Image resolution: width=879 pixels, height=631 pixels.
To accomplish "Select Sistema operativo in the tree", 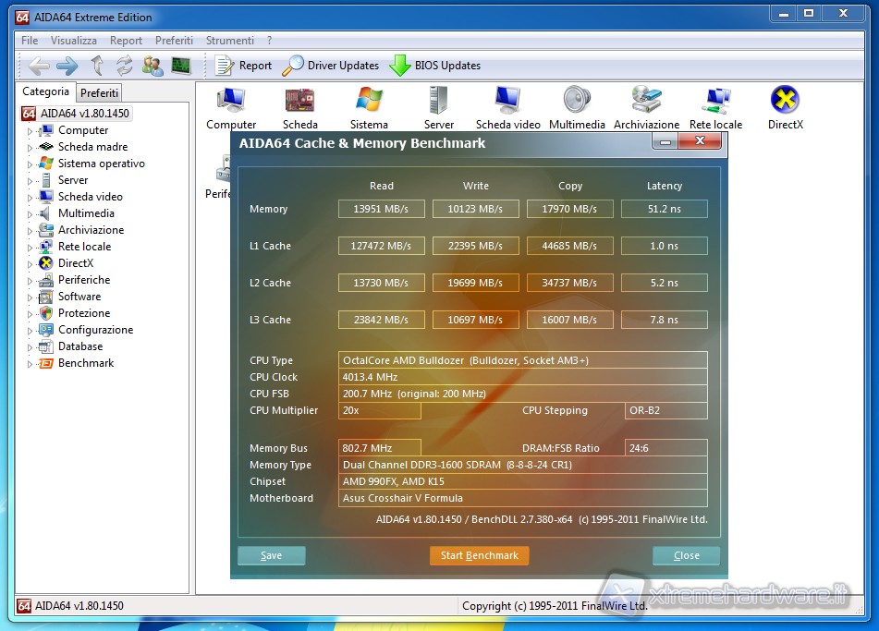I will (101, 164).
